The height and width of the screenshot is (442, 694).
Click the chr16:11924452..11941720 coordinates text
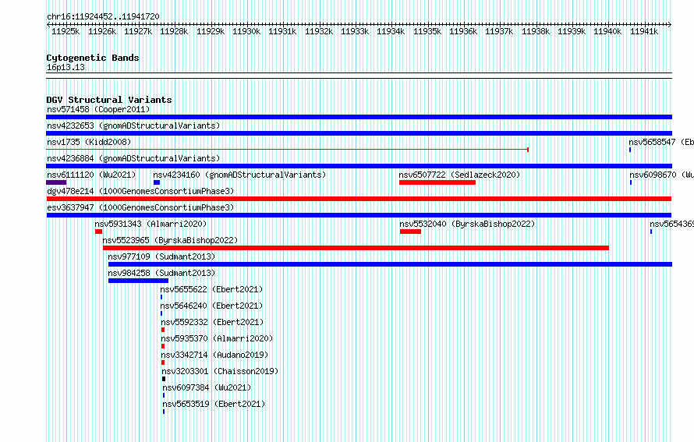[103, 16]
